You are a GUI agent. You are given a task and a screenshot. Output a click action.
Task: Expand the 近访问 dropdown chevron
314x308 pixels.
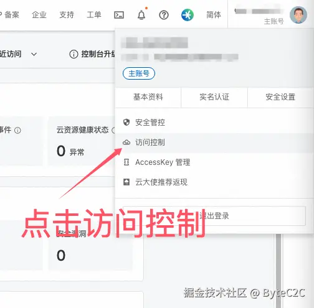(34, 54)
